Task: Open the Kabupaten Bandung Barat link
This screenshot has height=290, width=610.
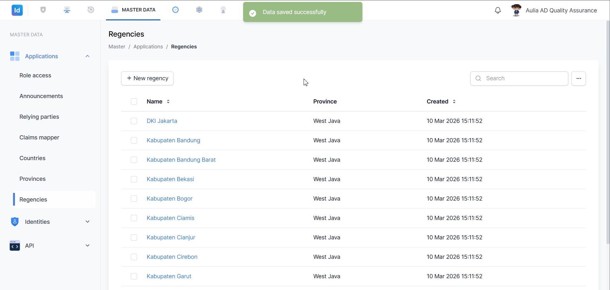Action: [x=181, y=160]
